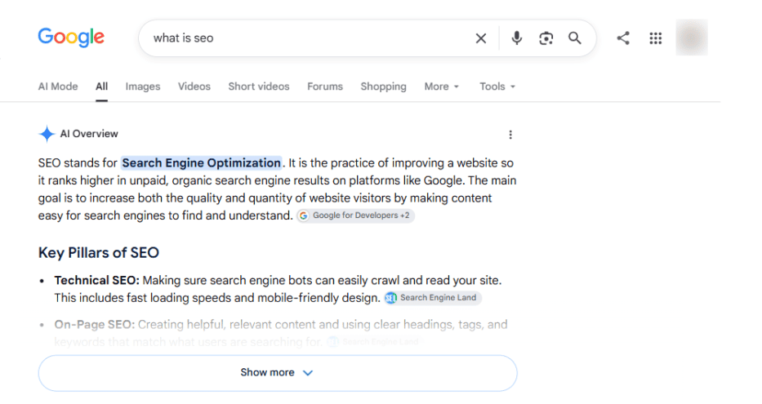Click the Google logo
The height and width of the screenshot is (404, 762).
pyautogui.click(x=71, y=38)
